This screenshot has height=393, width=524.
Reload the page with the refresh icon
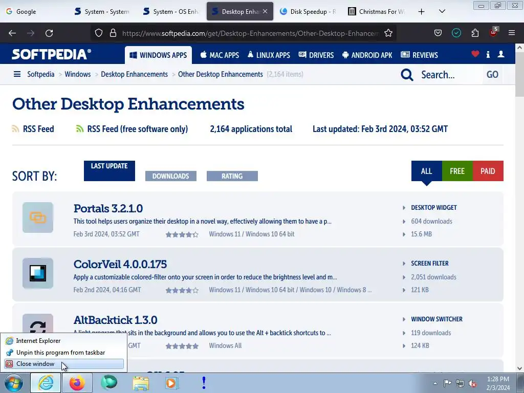(49, 33)
